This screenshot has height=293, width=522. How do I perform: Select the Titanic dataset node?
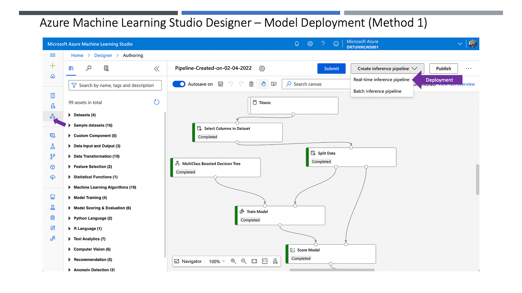pyautogui.click(x=293, y=106)
